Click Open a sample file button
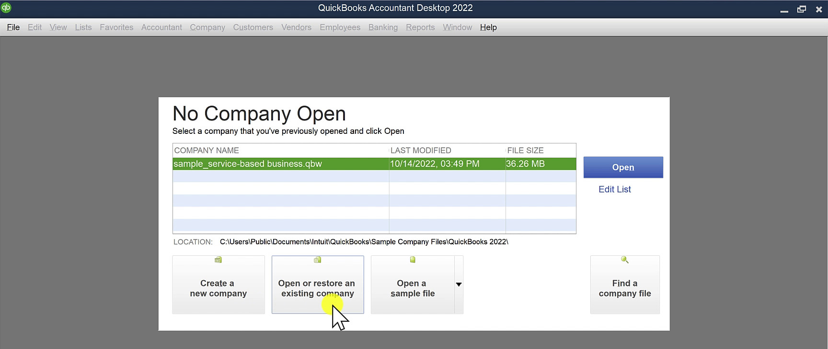Image resolution: width=828 pixels, height=349 pixels. click(x=413, y=284)
